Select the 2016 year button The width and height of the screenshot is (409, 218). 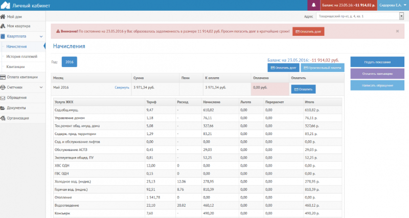tap(69, 62)
